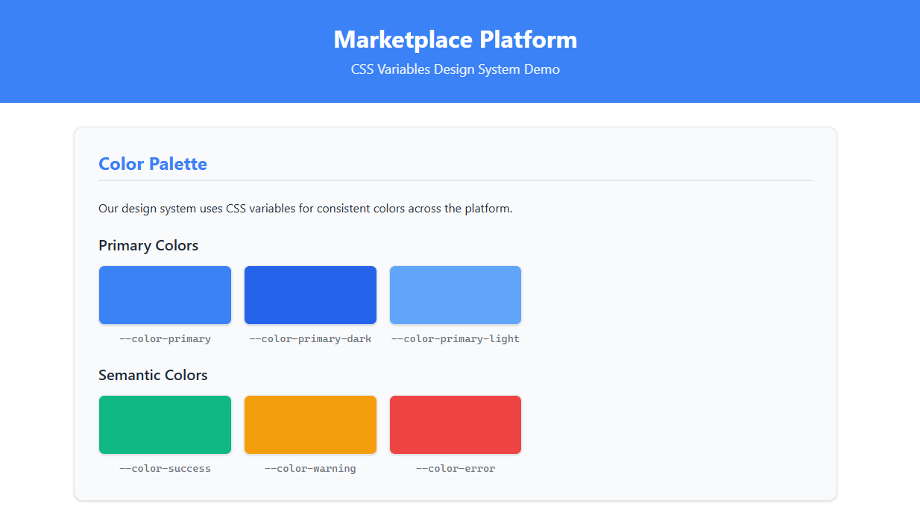Click the --color-primary-light pale blue swatch

[455, 294]
